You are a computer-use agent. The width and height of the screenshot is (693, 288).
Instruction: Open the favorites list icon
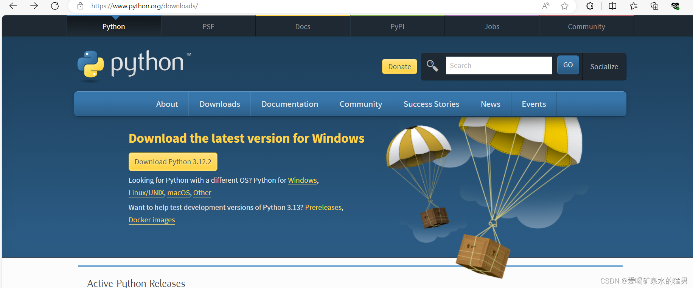(x=634, y=6)
